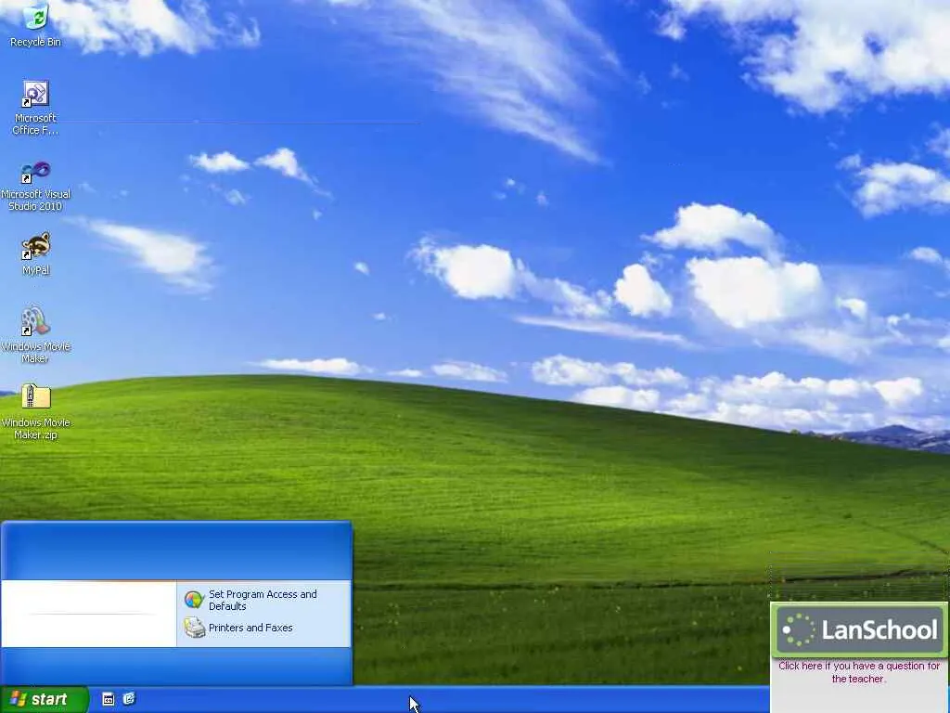Select the Windows Movie Maker.zip folder icon
This screenshot has width=950, height=713.
36,411
